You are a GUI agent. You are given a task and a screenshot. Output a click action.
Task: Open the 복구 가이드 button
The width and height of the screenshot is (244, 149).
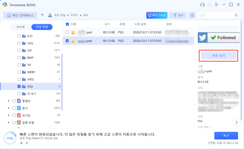[x=157, y=15]
